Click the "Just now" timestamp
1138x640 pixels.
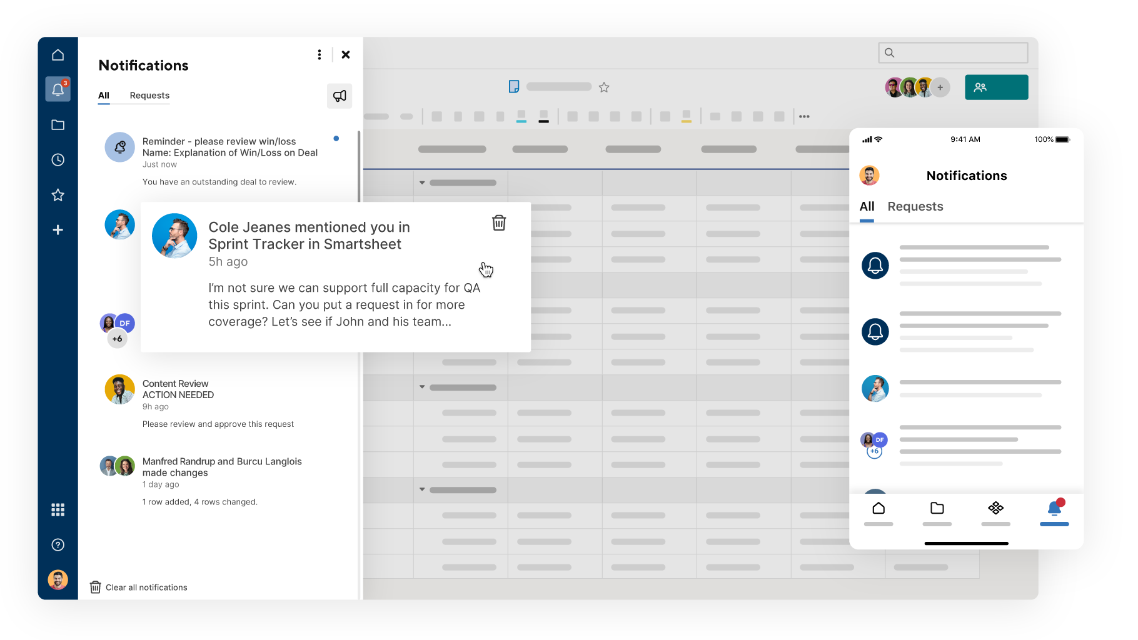[159, 164]
